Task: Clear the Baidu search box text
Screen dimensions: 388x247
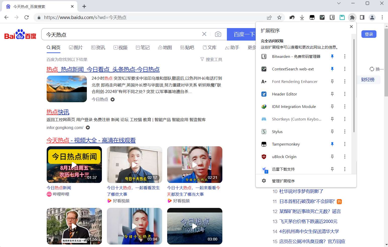Action: click(204, 34)
